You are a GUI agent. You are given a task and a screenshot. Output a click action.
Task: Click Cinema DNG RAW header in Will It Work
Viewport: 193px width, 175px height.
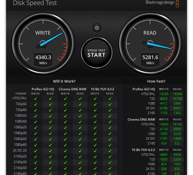[x=73, y=89]
